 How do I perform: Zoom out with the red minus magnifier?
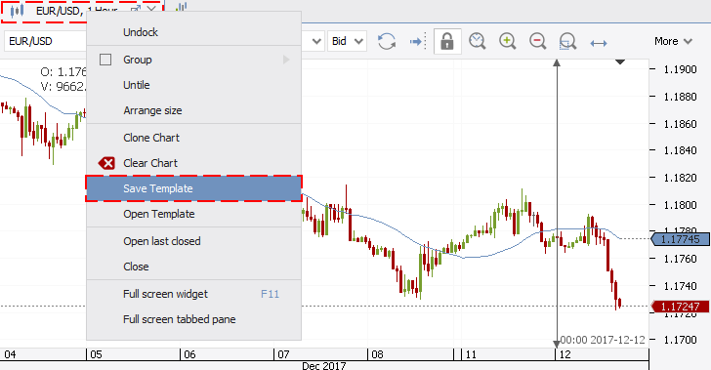[538, 41]
